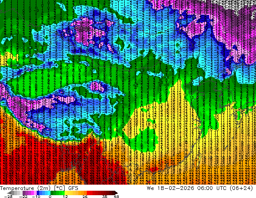
Task: Click the 'Temperature (2m)' title text
Action: (25, 188)
